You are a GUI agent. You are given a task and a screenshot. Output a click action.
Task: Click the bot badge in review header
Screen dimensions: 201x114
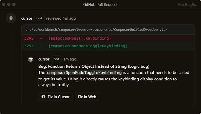click(x=39, y=18)
